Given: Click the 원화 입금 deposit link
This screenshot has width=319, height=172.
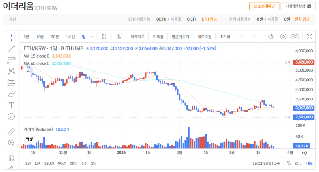Looking at the screenshot, I should tap(302, 19).
